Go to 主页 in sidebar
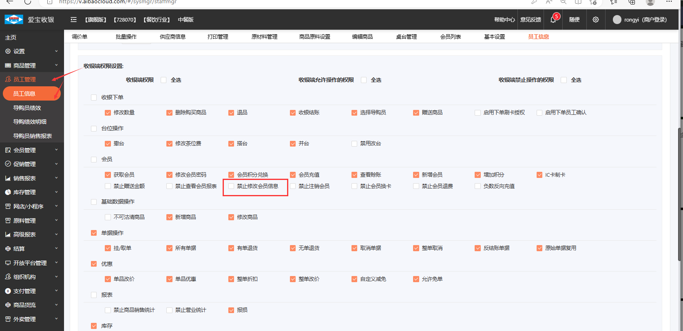This screenshot has height=331, width=683. coord(11,37)
